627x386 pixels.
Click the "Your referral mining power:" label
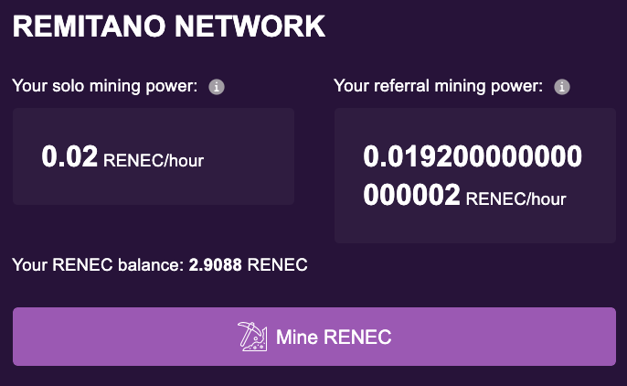[439, 86]
